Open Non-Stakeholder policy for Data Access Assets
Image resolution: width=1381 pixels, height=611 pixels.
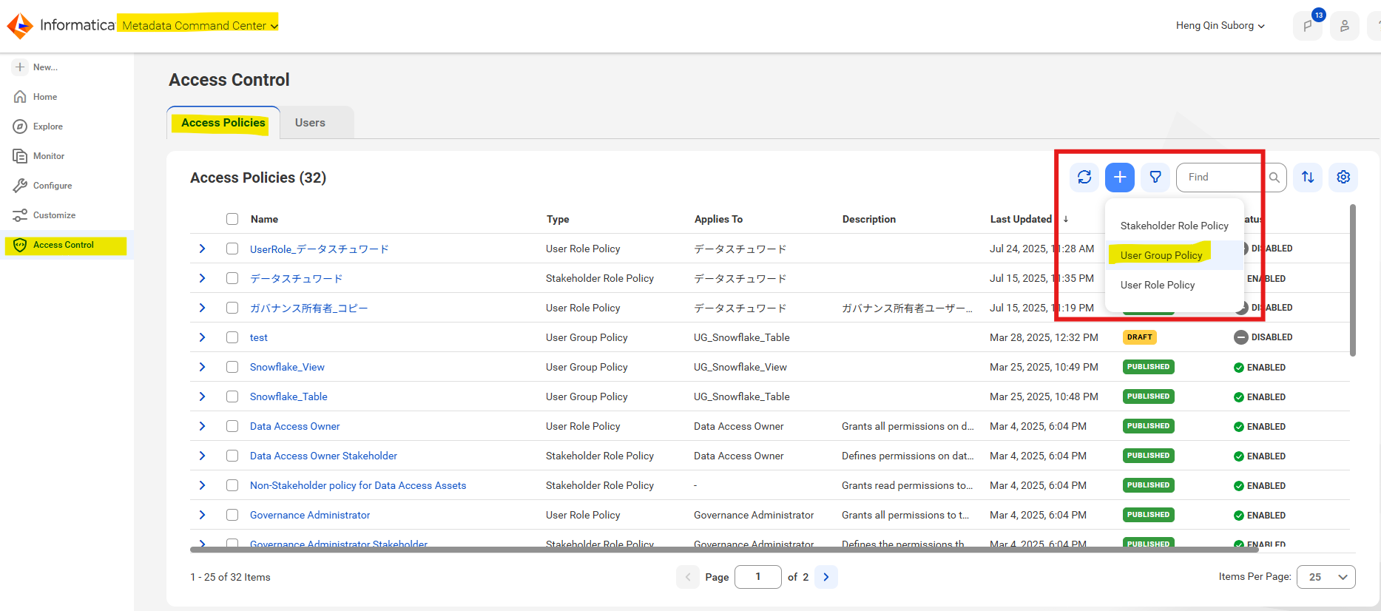pos(358,485)
